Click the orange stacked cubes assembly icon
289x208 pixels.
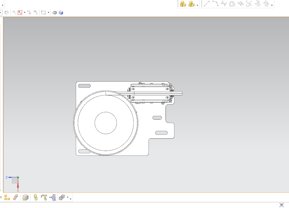(7, 198)
